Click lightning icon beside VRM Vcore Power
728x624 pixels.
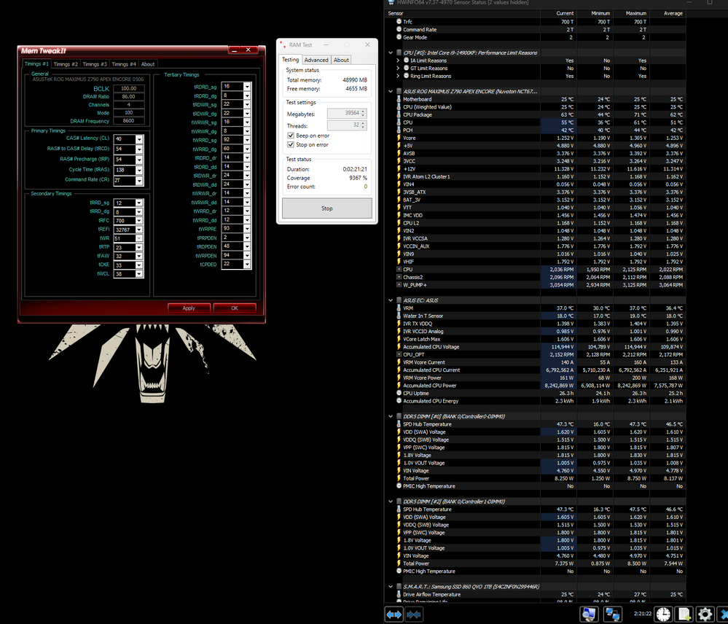[399, 378]
